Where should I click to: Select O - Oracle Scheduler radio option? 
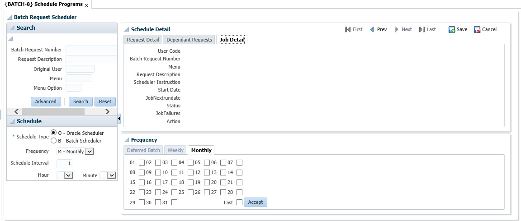pos(54,133)
